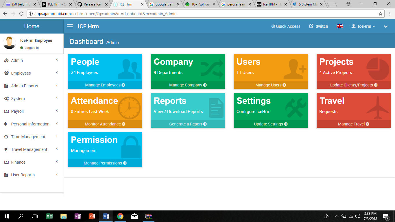Click the Update Settings link
The height and width of the screenshot is (222, 395).
click(x=271, y=124)
